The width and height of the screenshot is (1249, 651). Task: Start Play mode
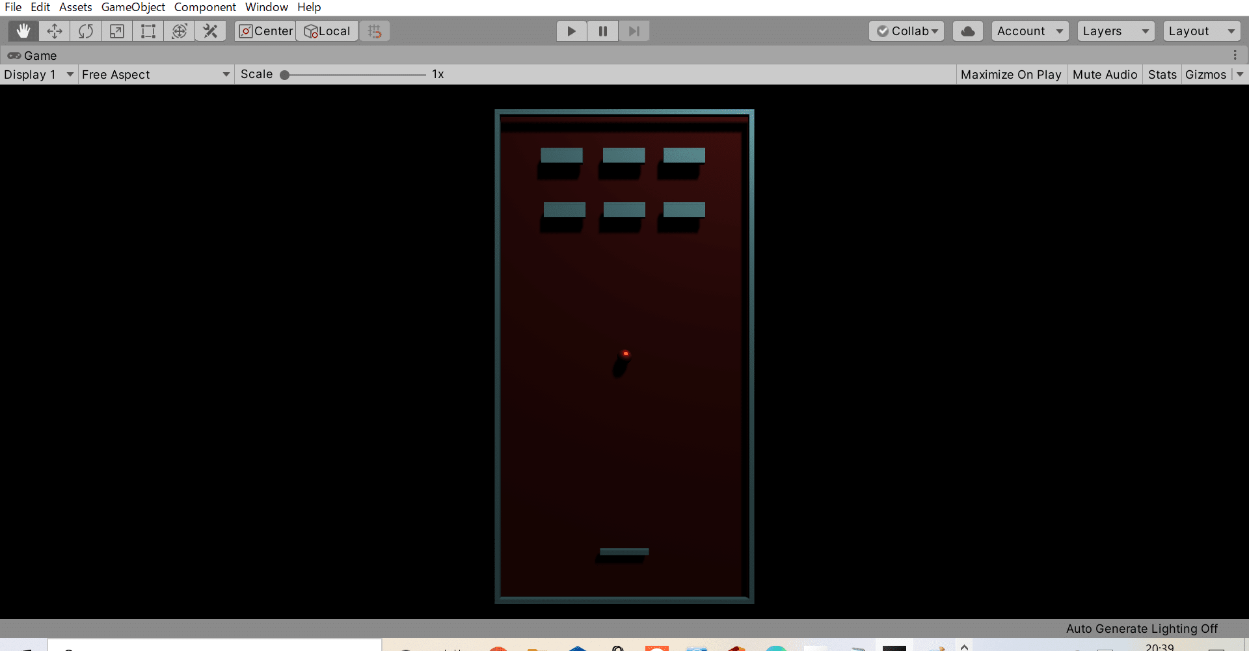click(571, 31)
